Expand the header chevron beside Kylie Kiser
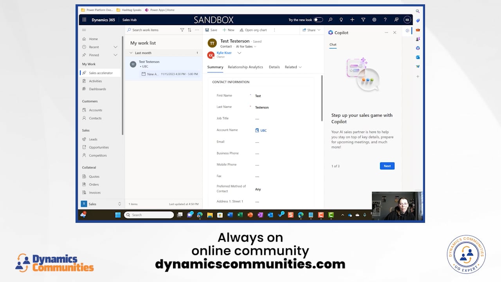The height and width of the screenshot is (282, 501). (x=239, y=53)
